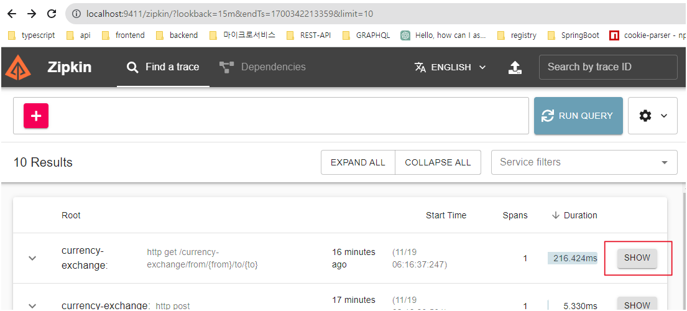Switch to the Find a trace tab

pyautogui.click(x=163, y=67)
